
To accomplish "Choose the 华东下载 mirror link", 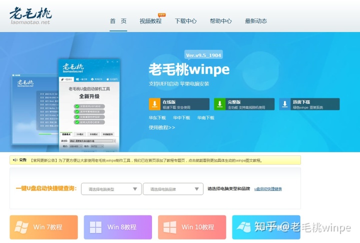I will [157, 118].
